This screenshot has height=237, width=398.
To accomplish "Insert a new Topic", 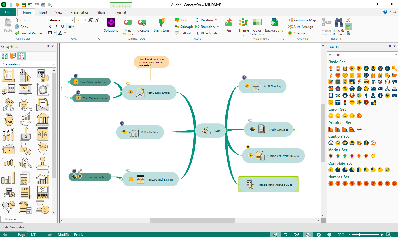I will tap(181, 20).
